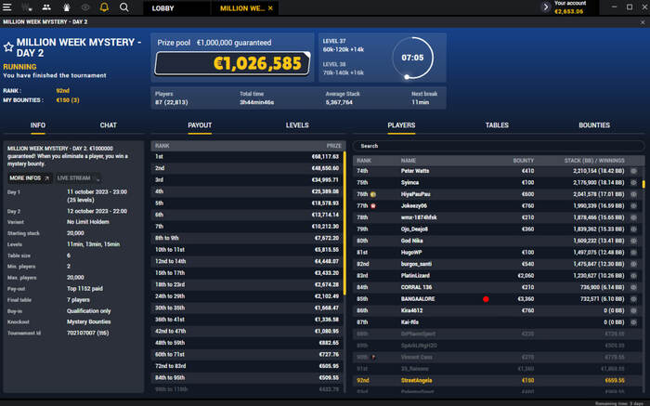Open the CHAT tab

pyautogui.click(x=109, y=125)
